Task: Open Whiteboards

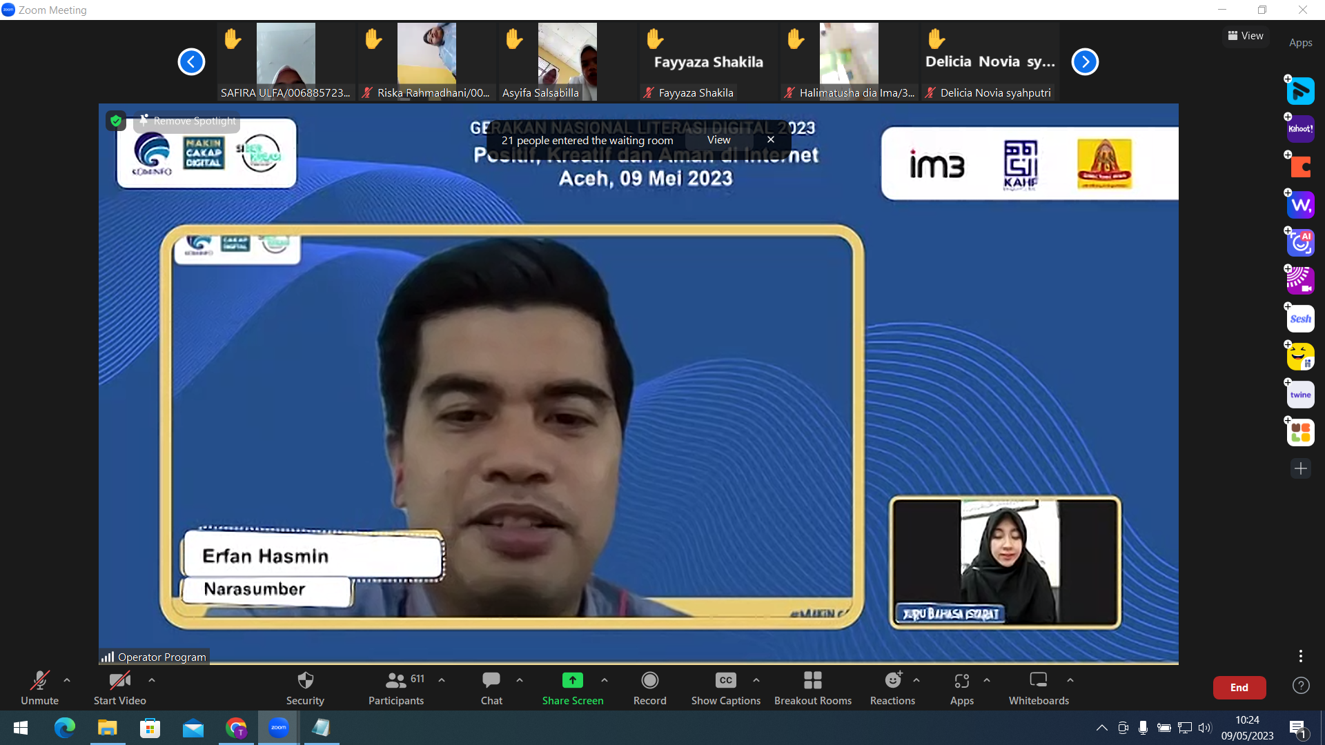Action: tap(1039, 688)
